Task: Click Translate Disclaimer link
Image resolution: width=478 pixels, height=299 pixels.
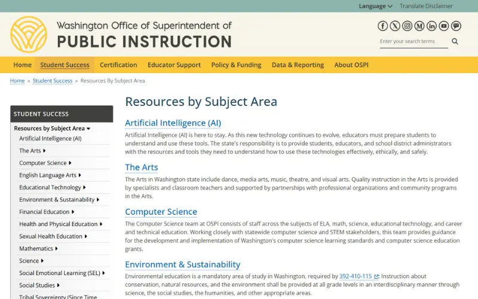Action: [x=426, y=6]
